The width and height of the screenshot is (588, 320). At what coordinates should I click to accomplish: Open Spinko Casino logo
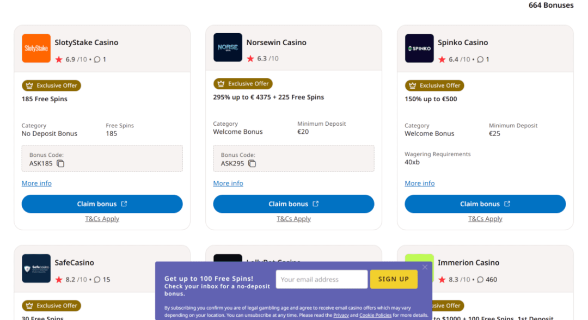pyautogui.click(x=419, y=48)
